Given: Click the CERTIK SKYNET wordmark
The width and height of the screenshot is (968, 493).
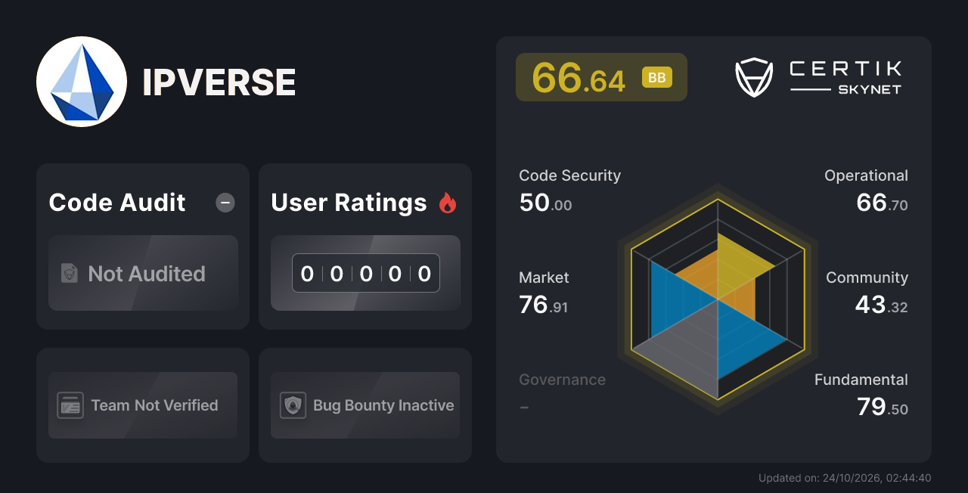Looking at the screenshot, I should pyautogui.click(x=845, y=78).
